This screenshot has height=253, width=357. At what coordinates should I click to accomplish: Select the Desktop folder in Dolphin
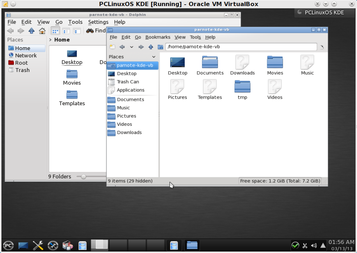point(72,58)
